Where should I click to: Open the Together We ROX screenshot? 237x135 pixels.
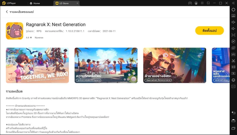37,65
